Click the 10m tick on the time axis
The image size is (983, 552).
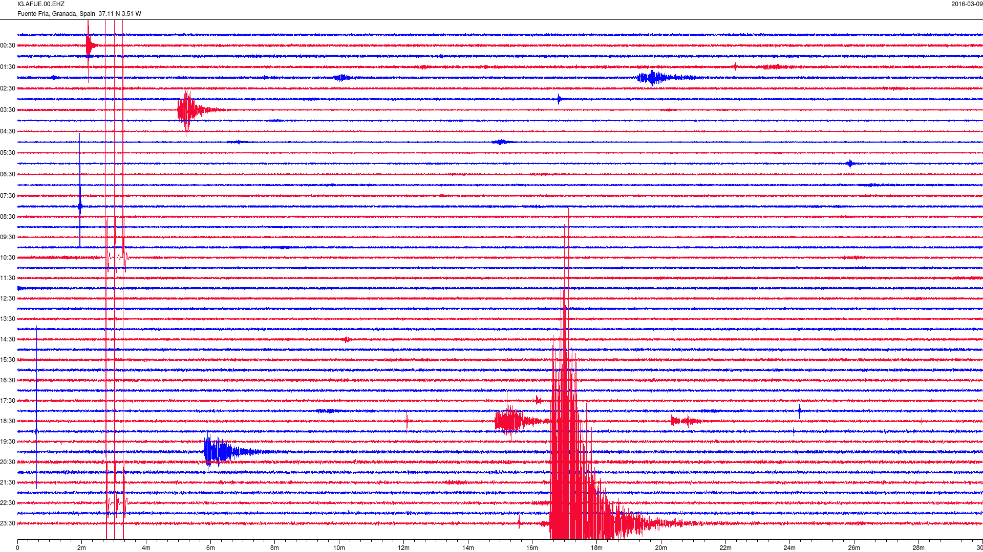339,548
